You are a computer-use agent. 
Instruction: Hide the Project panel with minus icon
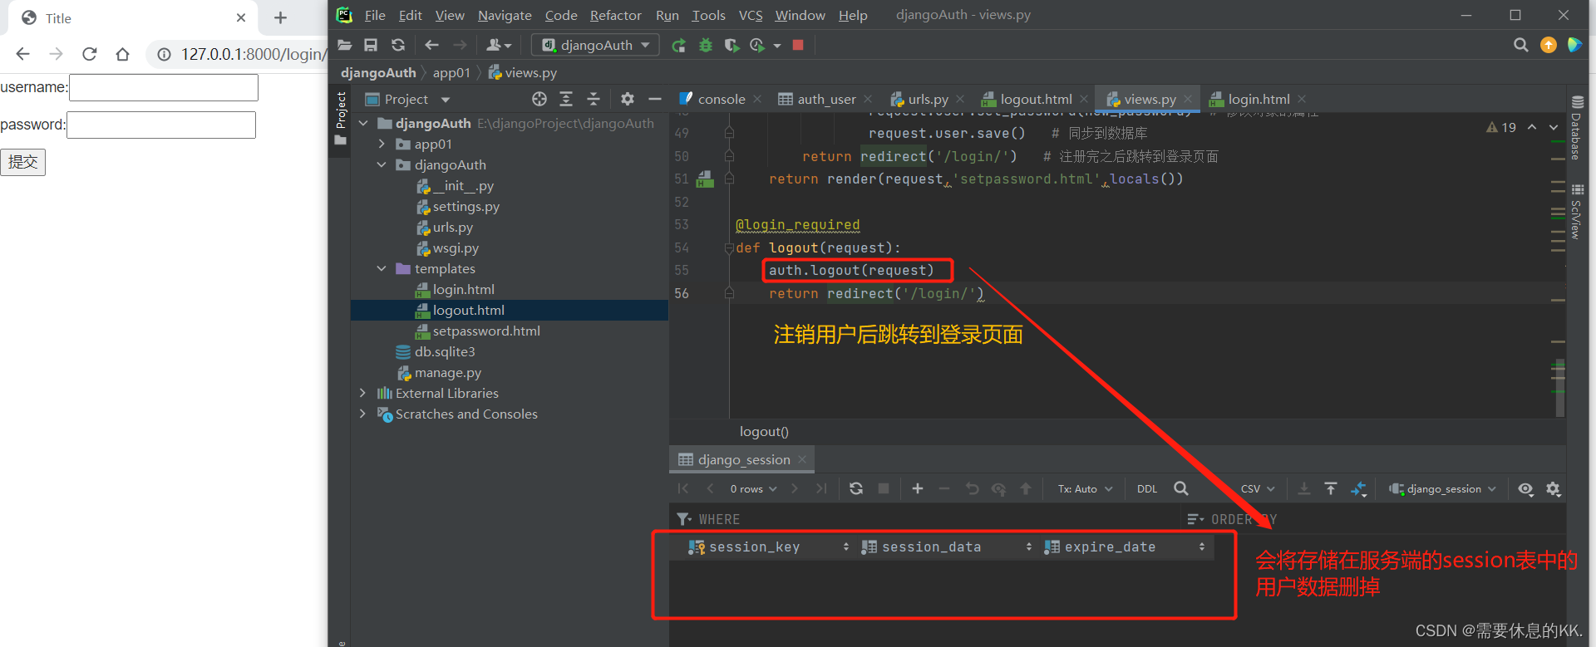point(655,99)
